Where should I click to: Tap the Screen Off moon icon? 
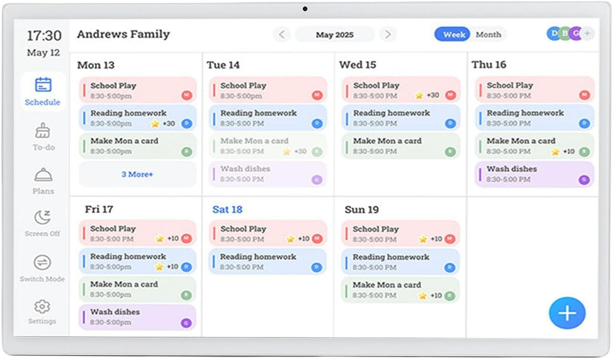[43, 217]
